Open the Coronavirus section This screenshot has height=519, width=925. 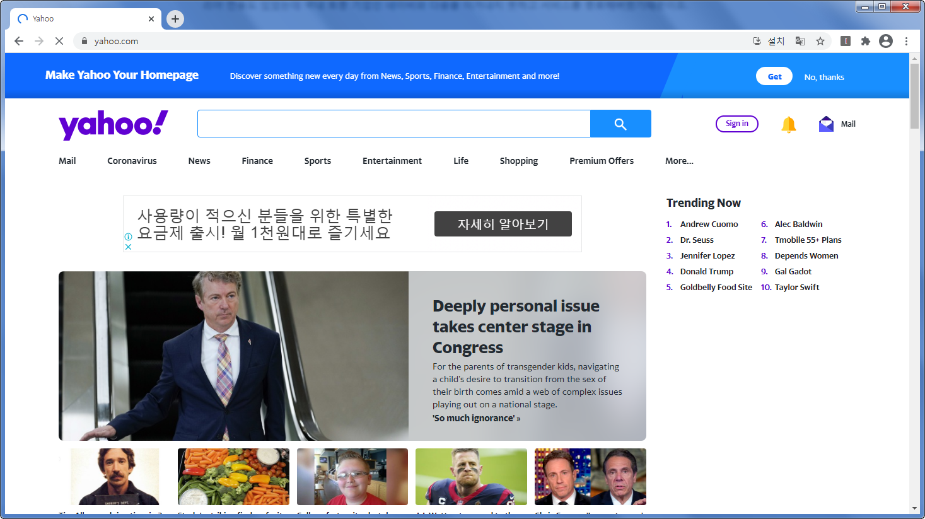132,161
